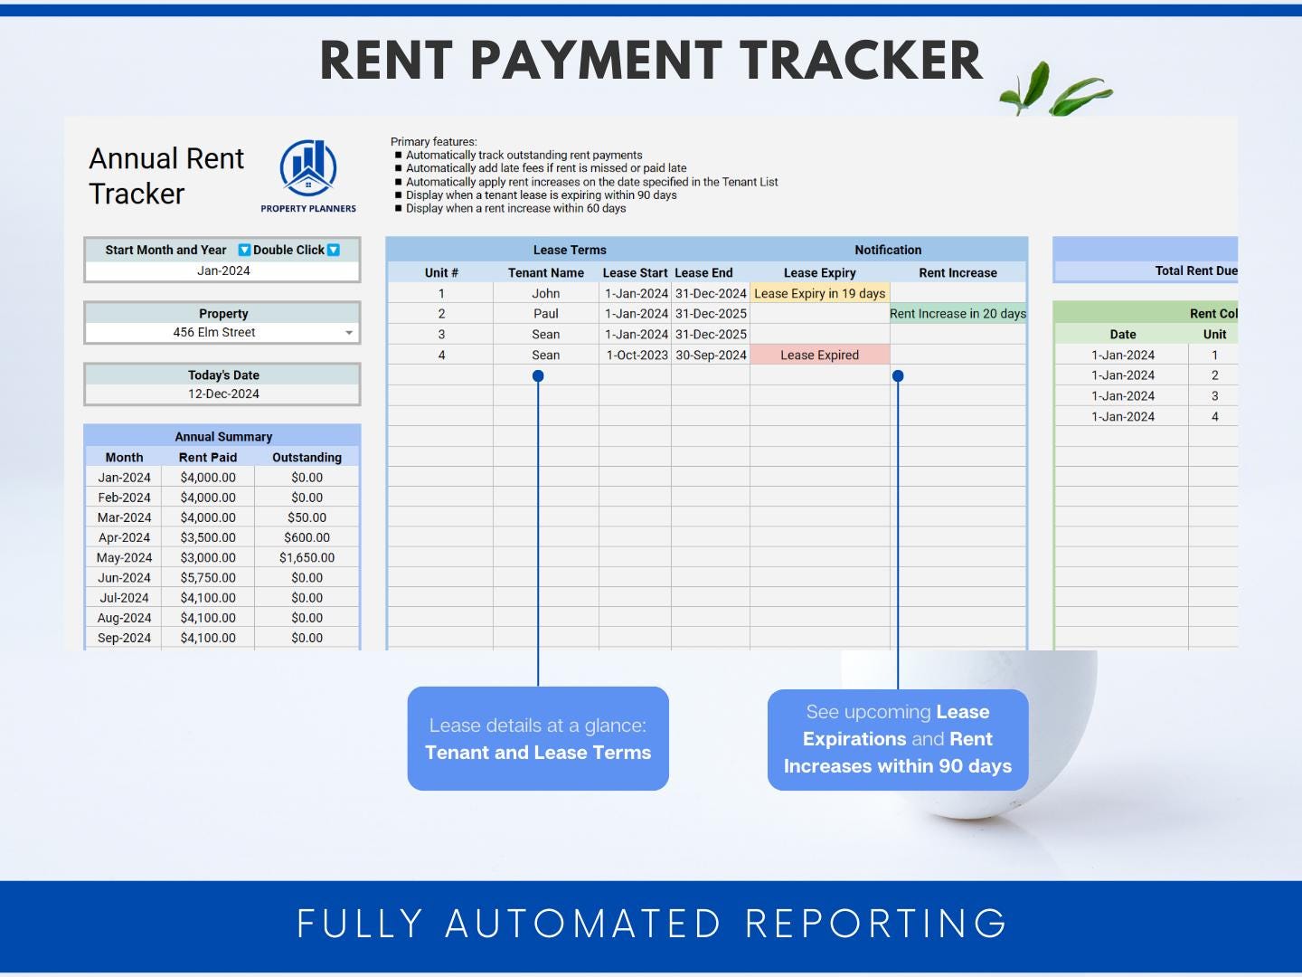Image resolution: width=1302 pixels, height=977 pixels.
Task: Click the red "Lease Expired" cell
Action: click(819, 355)
